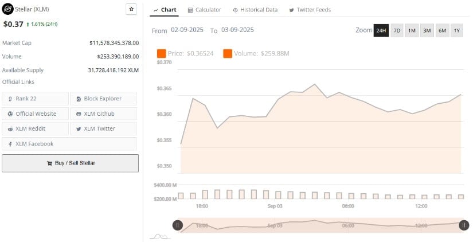
Task: Click the trophy icon beside Rank 22
Action: click(10, 99)
